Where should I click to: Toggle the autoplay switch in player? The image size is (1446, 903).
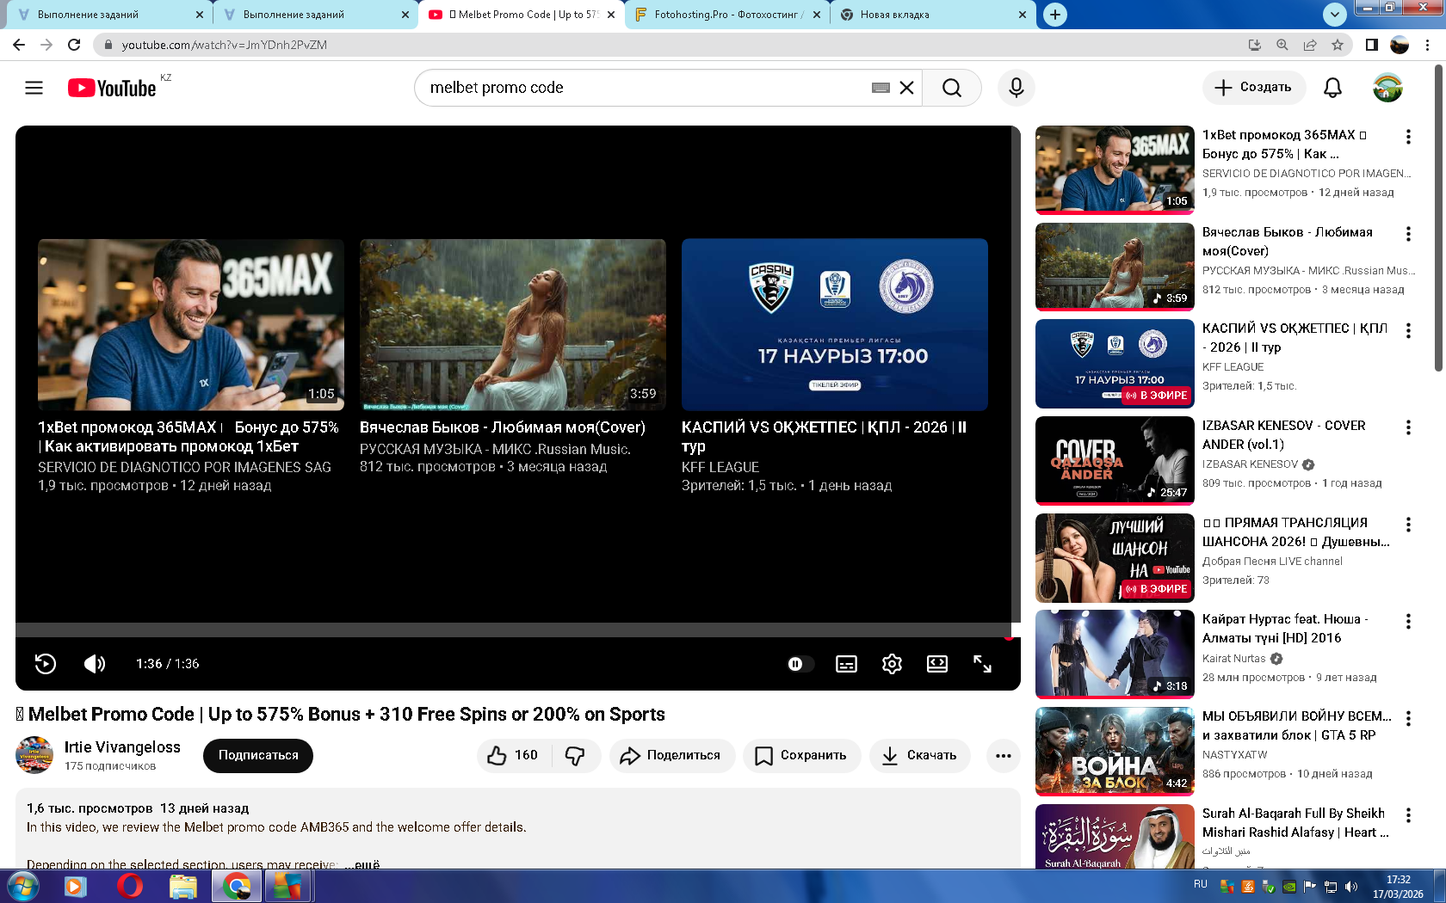click(x=800, y=664)
